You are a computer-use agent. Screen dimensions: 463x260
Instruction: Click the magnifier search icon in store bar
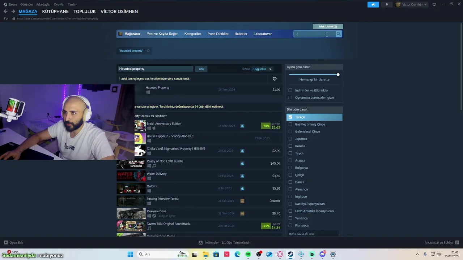(x=339, y=34)
